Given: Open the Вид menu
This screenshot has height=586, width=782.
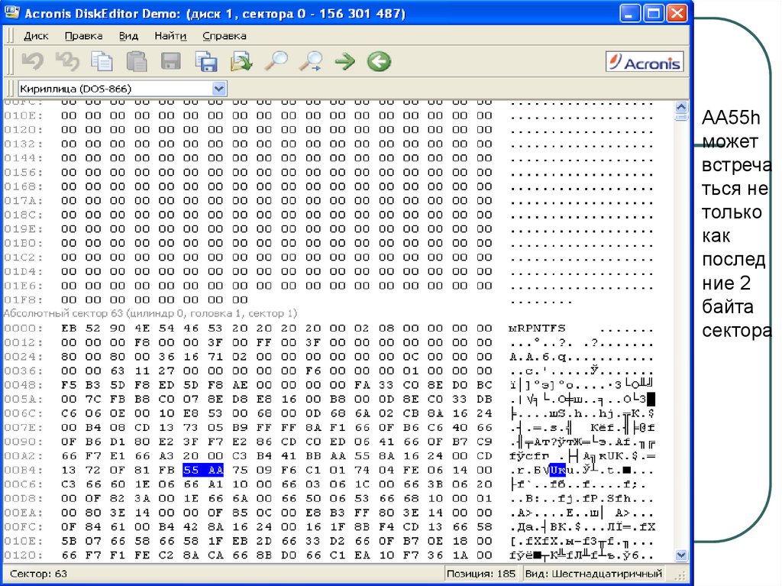Looking at the screenshot, I should (128, 36).
